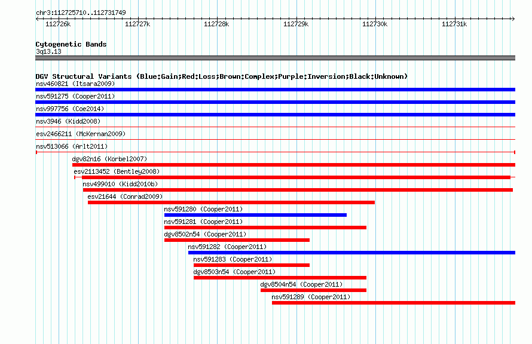Click the 112728k ruler label
Viewport: 532px width, 344px height.
(216, 24)
